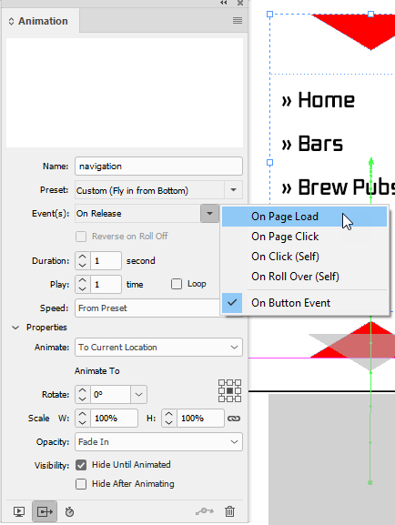Uncheck Hide Until Animated

tap(81, 465)
